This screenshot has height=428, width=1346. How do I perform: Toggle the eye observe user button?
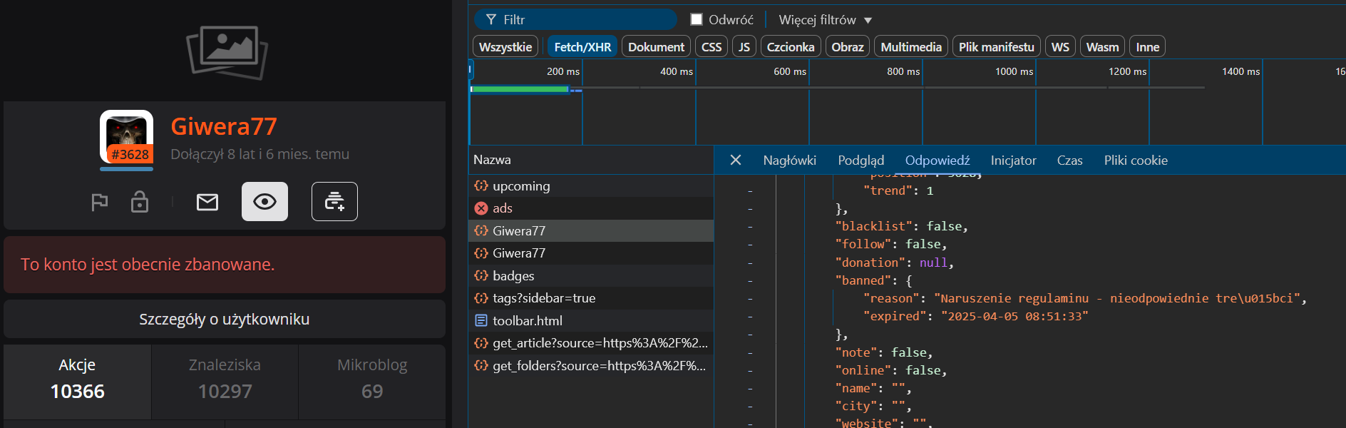(264, 202)
